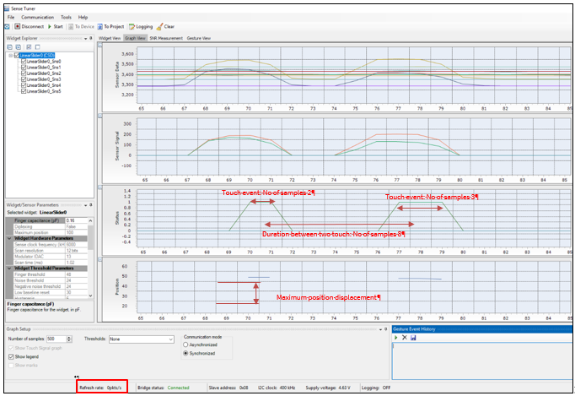
Task: Collapse the Widget Threshold Parameters section
Action: pyautogui.click(x=11, y=268)
